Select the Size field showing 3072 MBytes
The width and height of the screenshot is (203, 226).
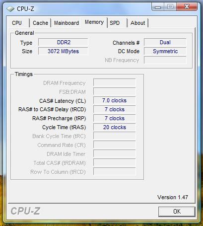(63, 51)
